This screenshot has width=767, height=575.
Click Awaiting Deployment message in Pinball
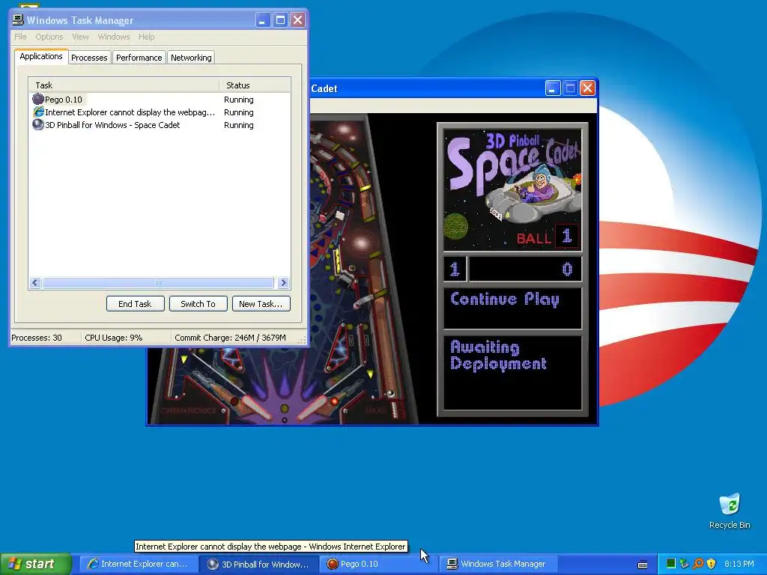[498, 356]
